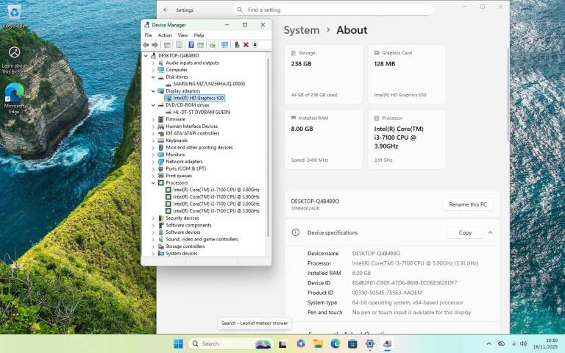
Task: Collapse the Disk drives chevron
Action: click(x=153, y=76)
